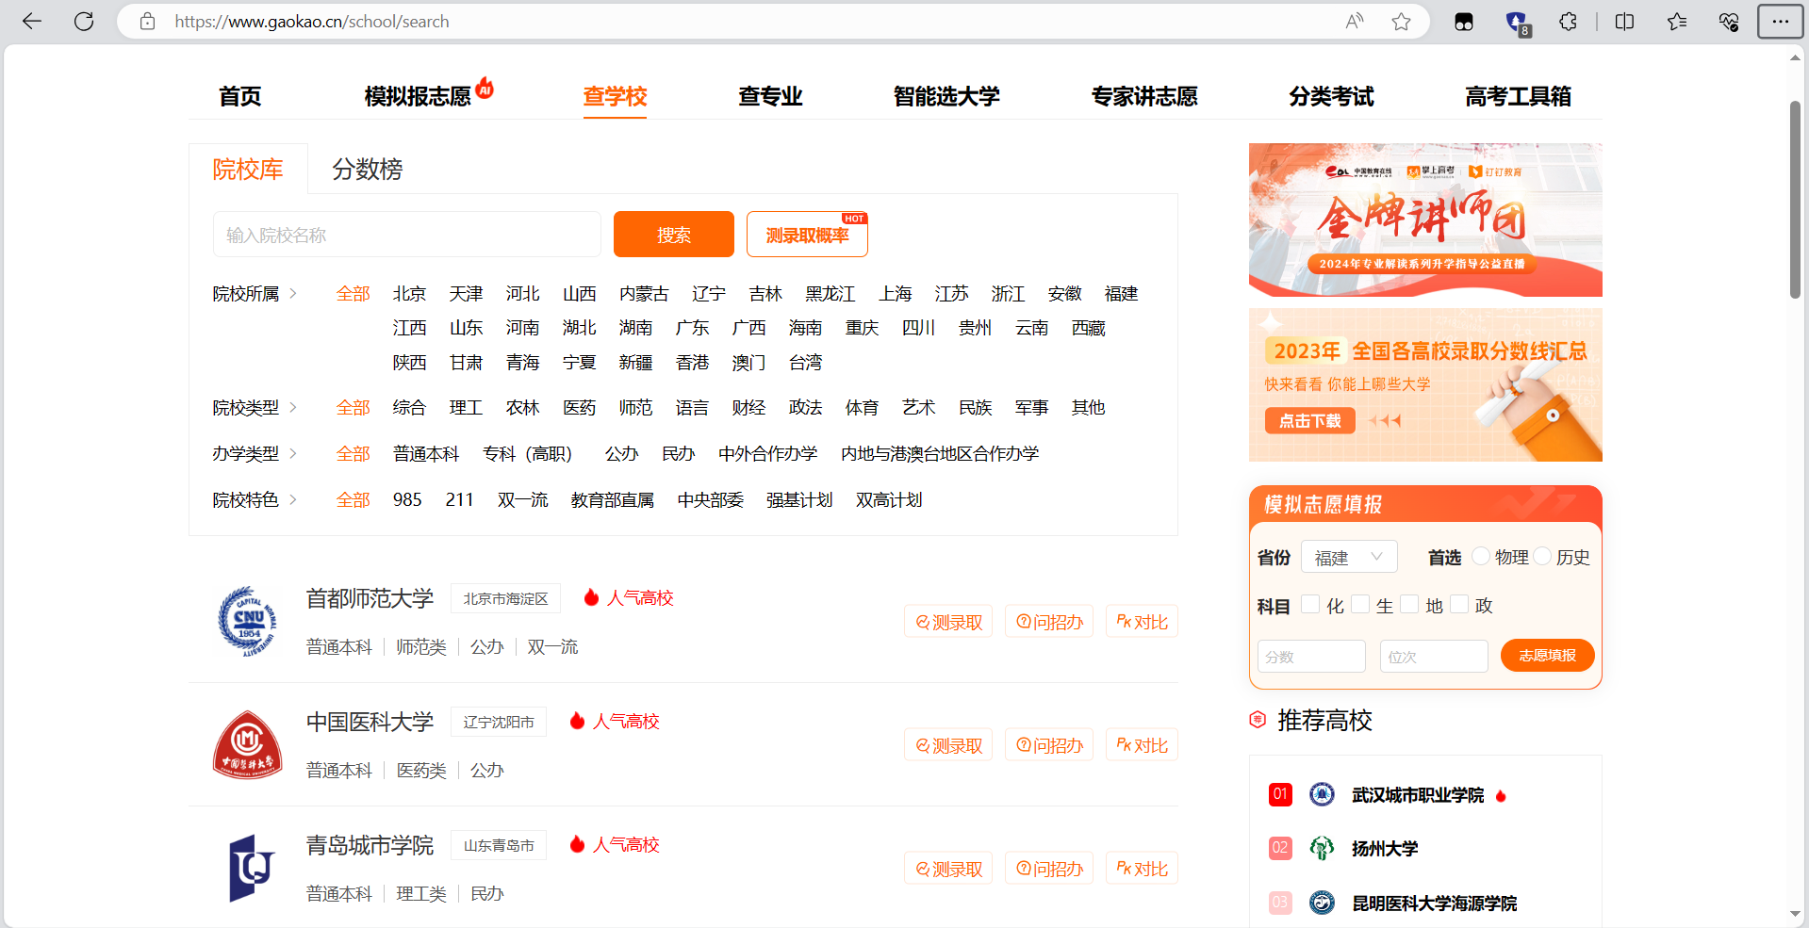Click the browser address bar URL
Screen dimensions: 1809x928
[x=312, y=22]
